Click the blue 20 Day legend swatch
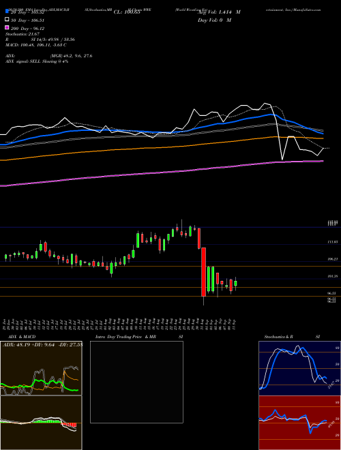The width and height of the screenshot is (341, 450). pyautogui.click(x=8, y=11)
